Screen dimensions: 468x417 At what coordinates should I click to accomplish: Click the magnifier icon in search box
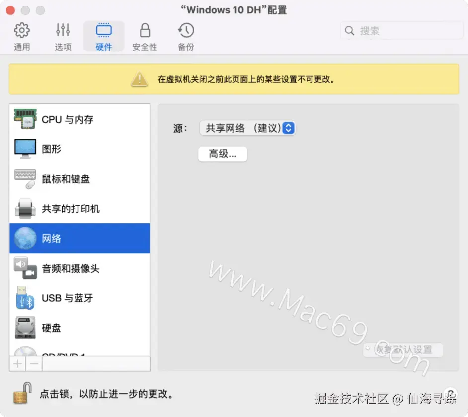pos(349,30)
